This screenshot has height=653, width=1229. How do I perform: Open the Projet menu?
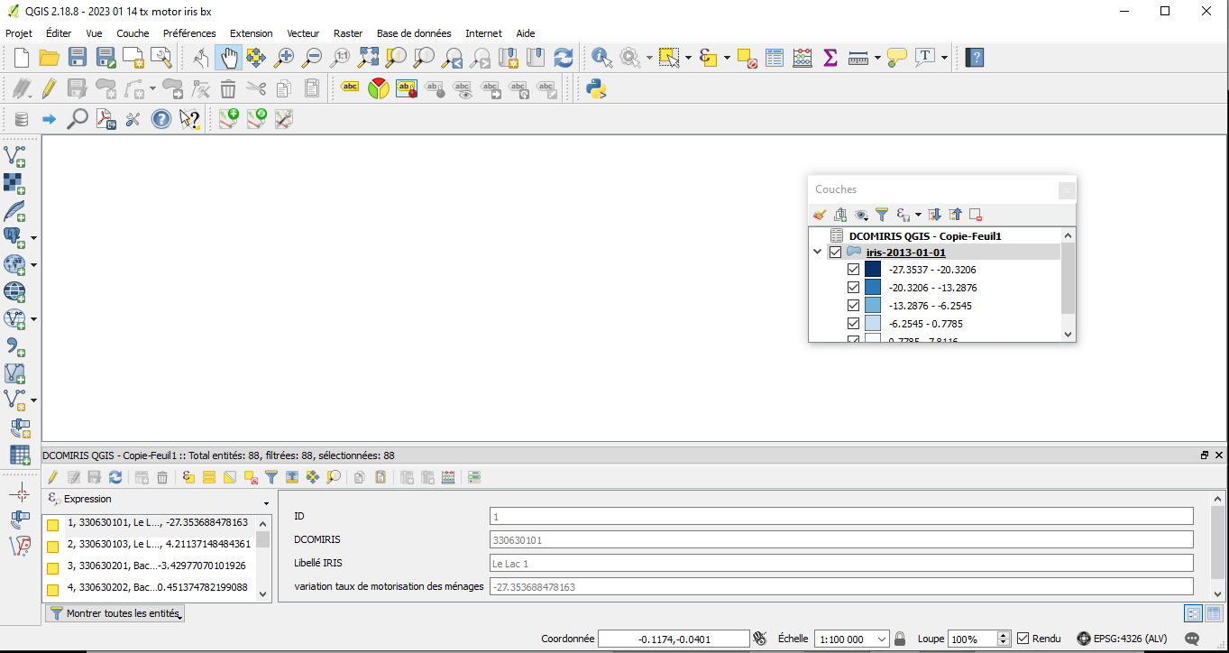pos(19,33)
